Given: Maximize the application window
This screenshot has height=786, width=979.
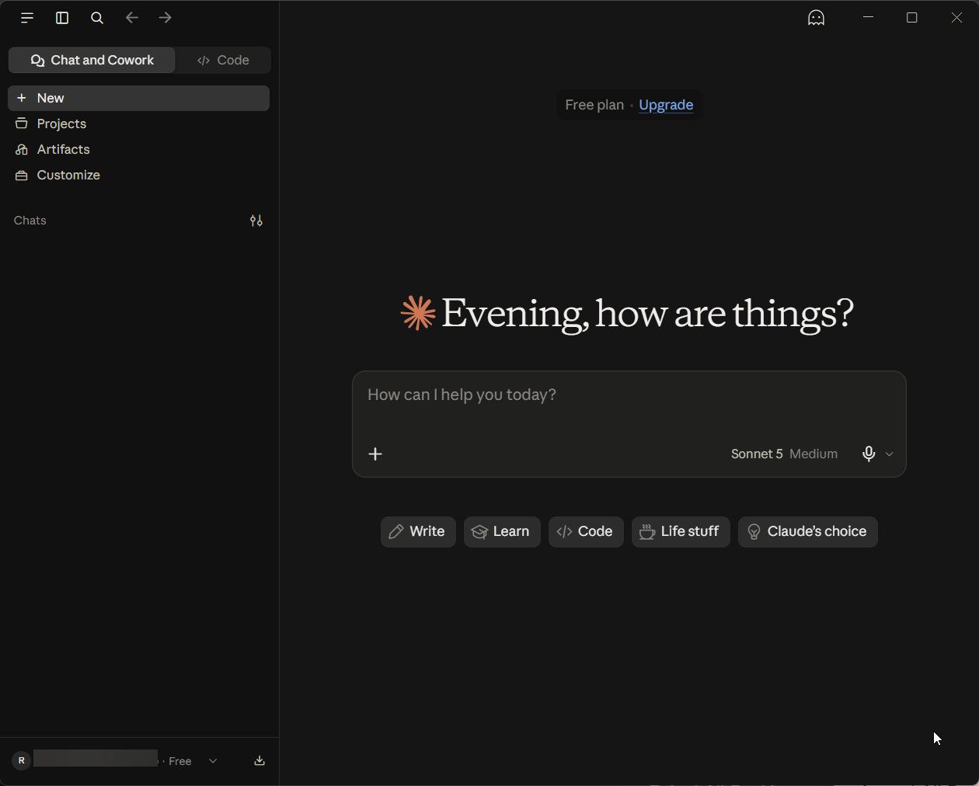Looking at the screenshot, I should 912,18.
